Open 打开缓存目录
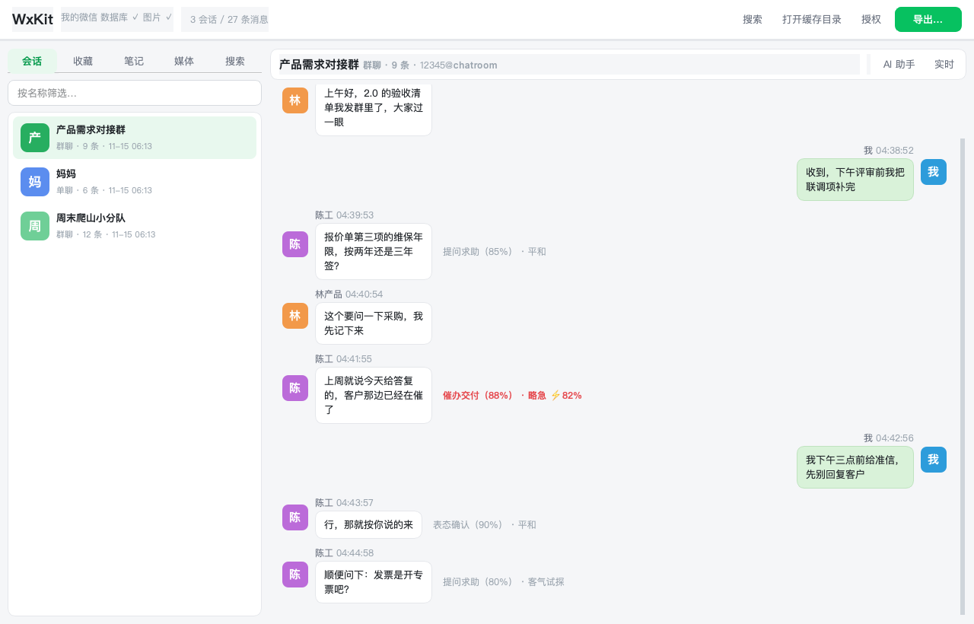Image resolution: width=974 pixels, height=624 pixels. coord(812,20)
